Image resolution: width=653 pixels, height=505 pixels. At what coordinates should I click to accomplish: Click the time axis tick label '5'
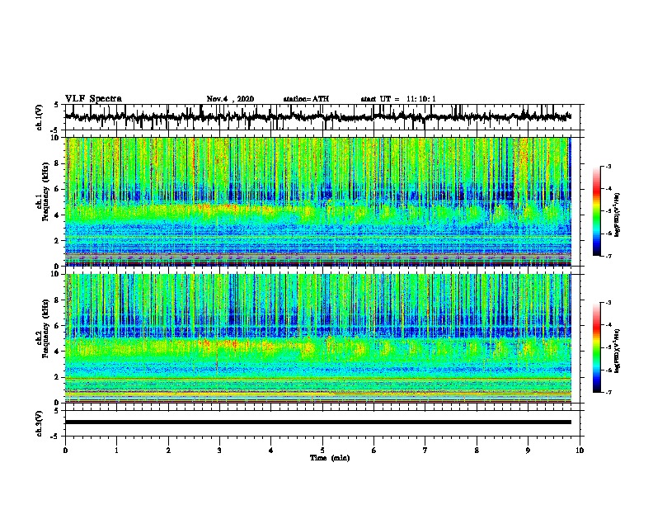pyautogui.click(x=322, y=451)
